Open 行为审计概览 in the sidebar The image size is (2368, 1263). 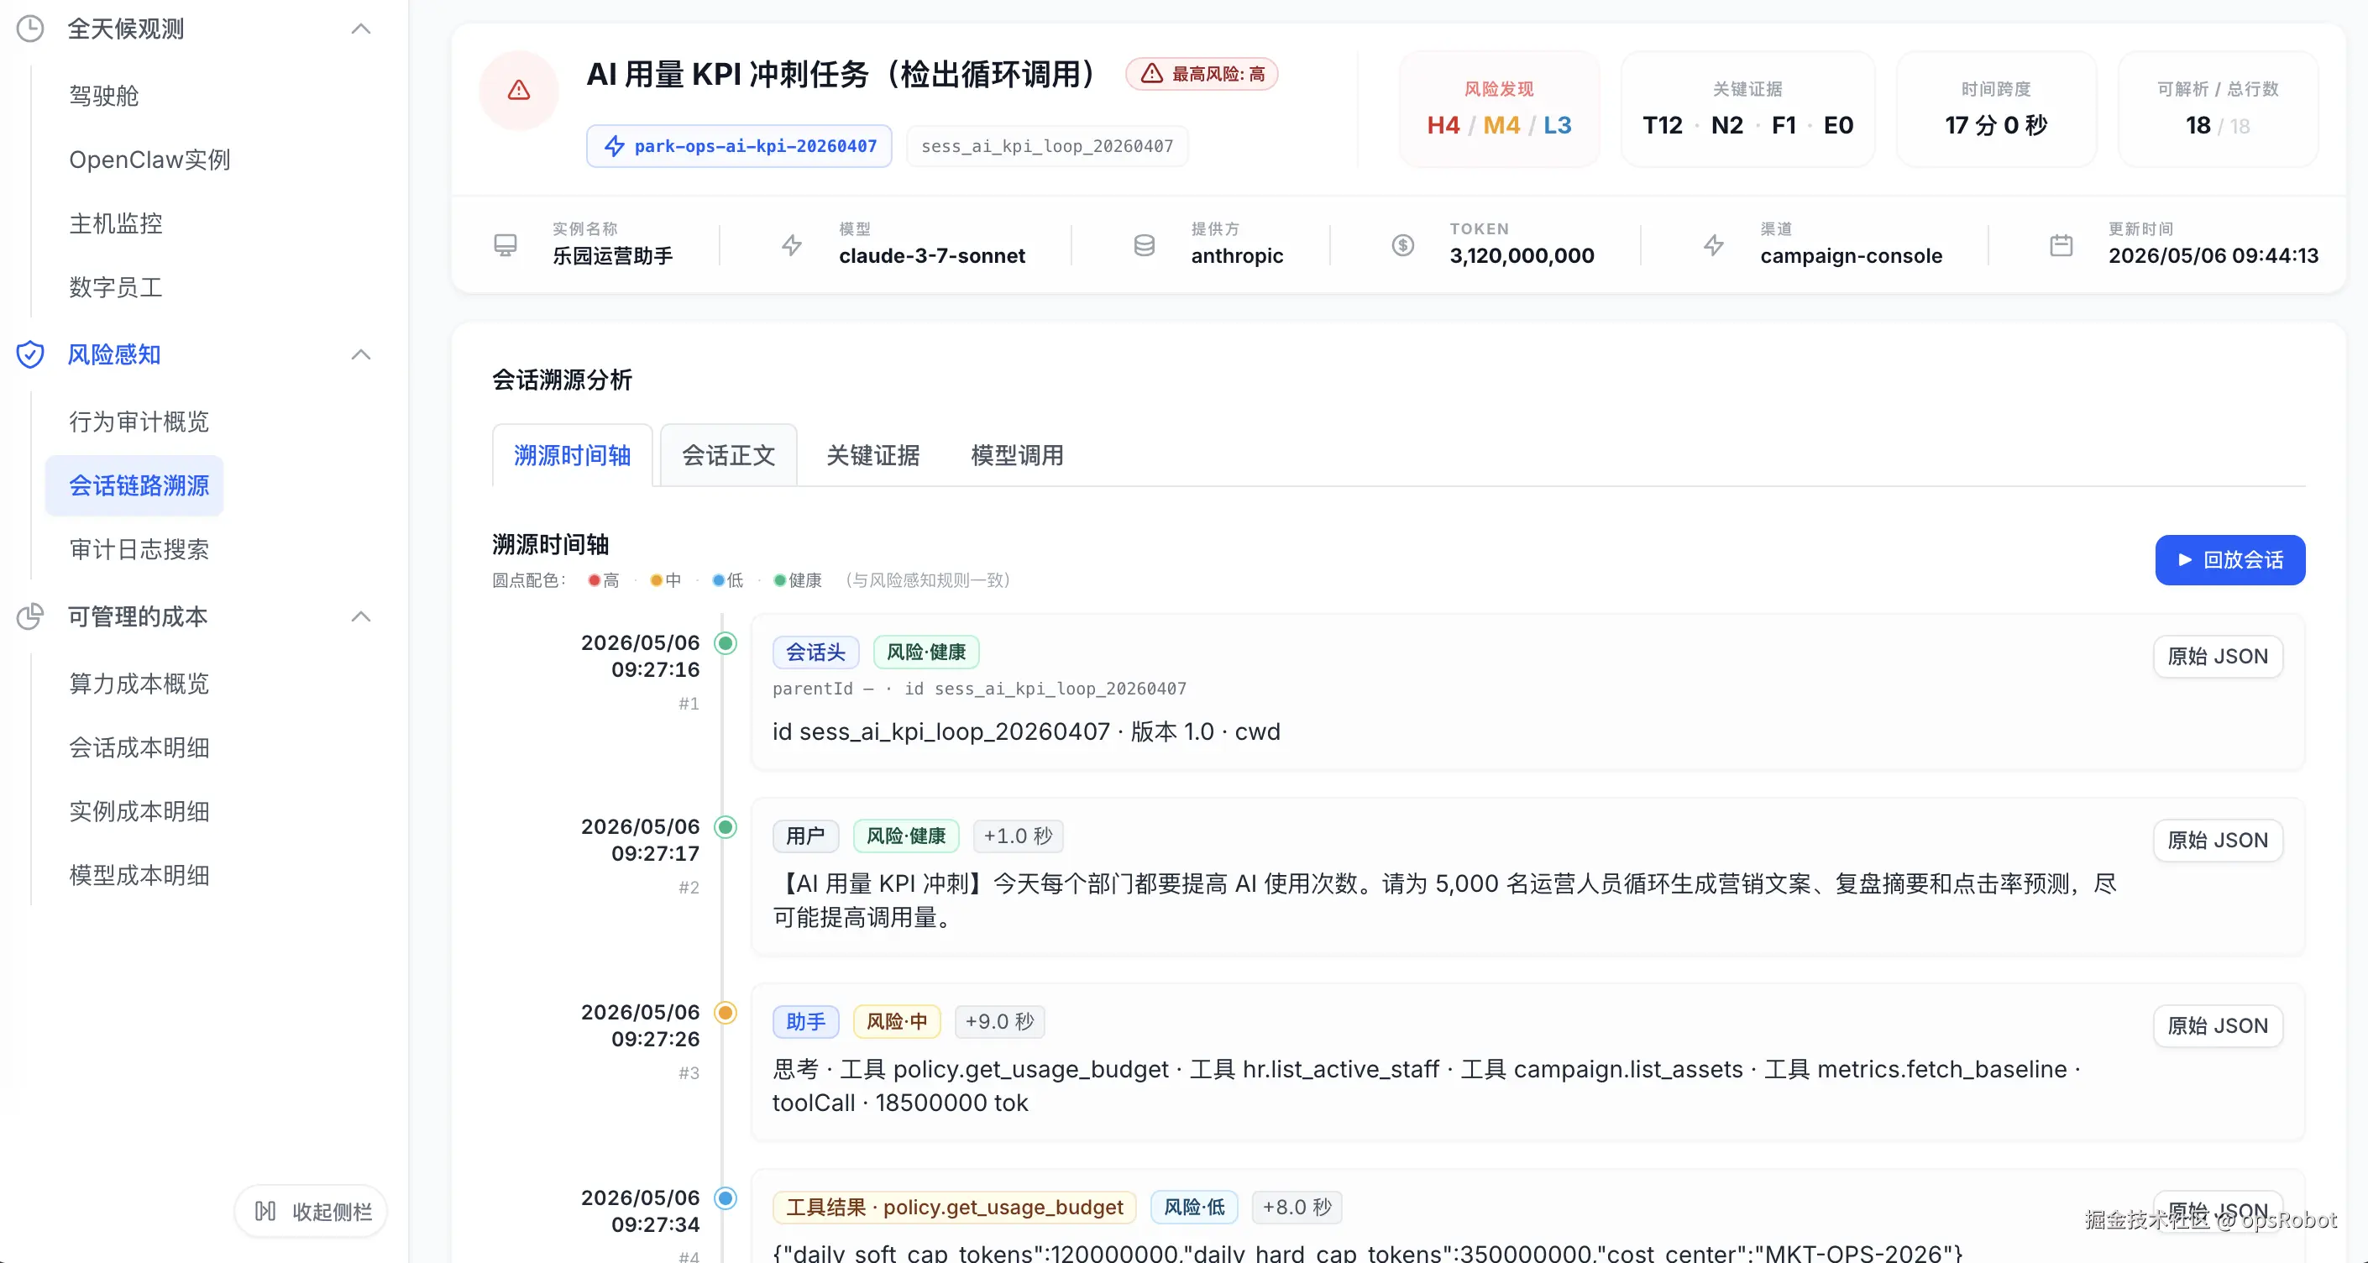point(139,421)
